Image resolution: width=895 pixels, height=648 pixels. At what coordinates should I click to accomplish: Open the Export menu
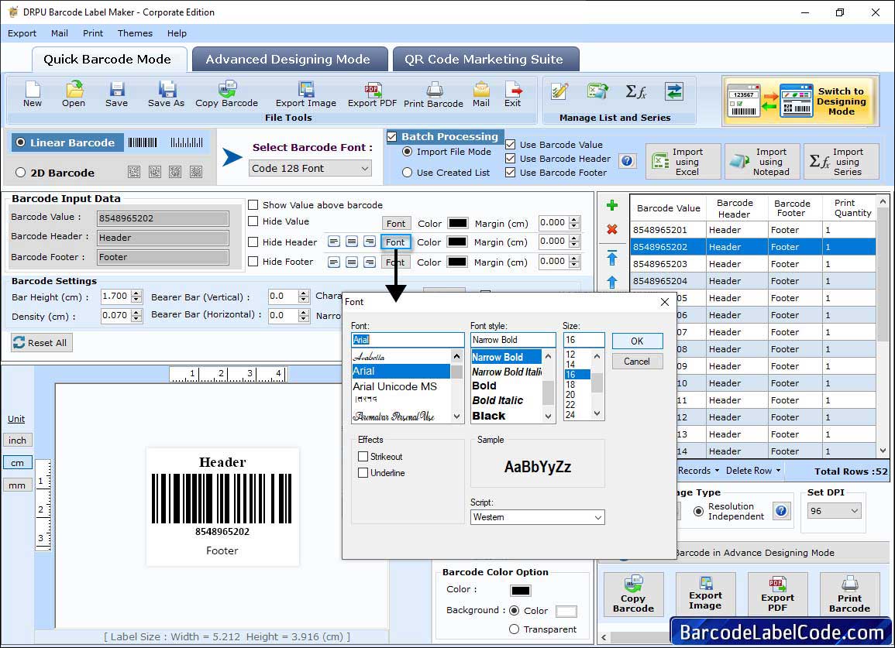[22, 33]
